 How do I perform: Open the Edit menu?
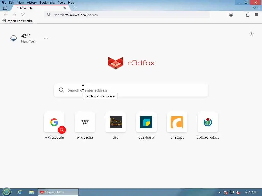pos(12,3)
